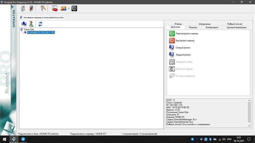This screenshot has height=143, width=255.
Task: Select the 'Активные машины и пользователи в сети' tab
Action: click(x=42, y=18)
